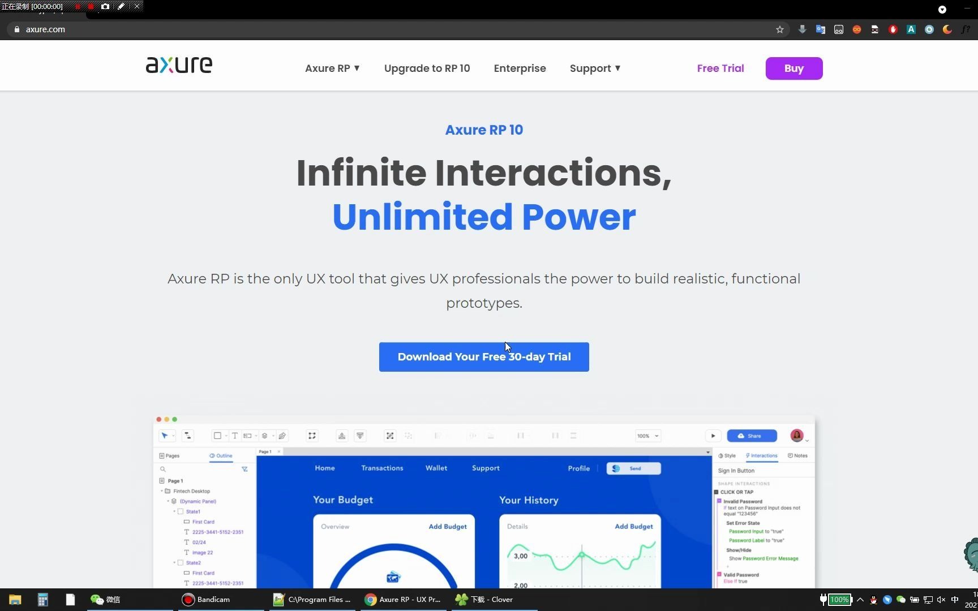The width and height of the screenshot is (978, 611).
Task: Click the outline search magnifier icon
Action: click(163, 469)
